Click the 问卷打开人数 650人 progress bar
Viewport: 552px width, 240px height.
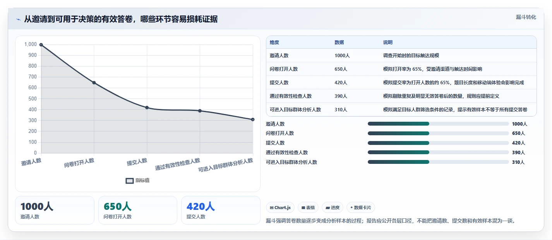tap(438, 133)
